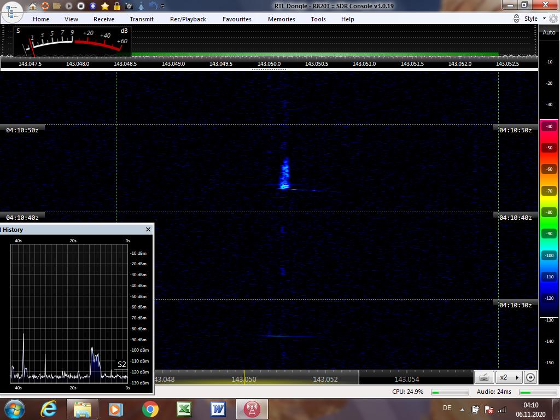Start the radio with the play icon

[x=69, y=6]
